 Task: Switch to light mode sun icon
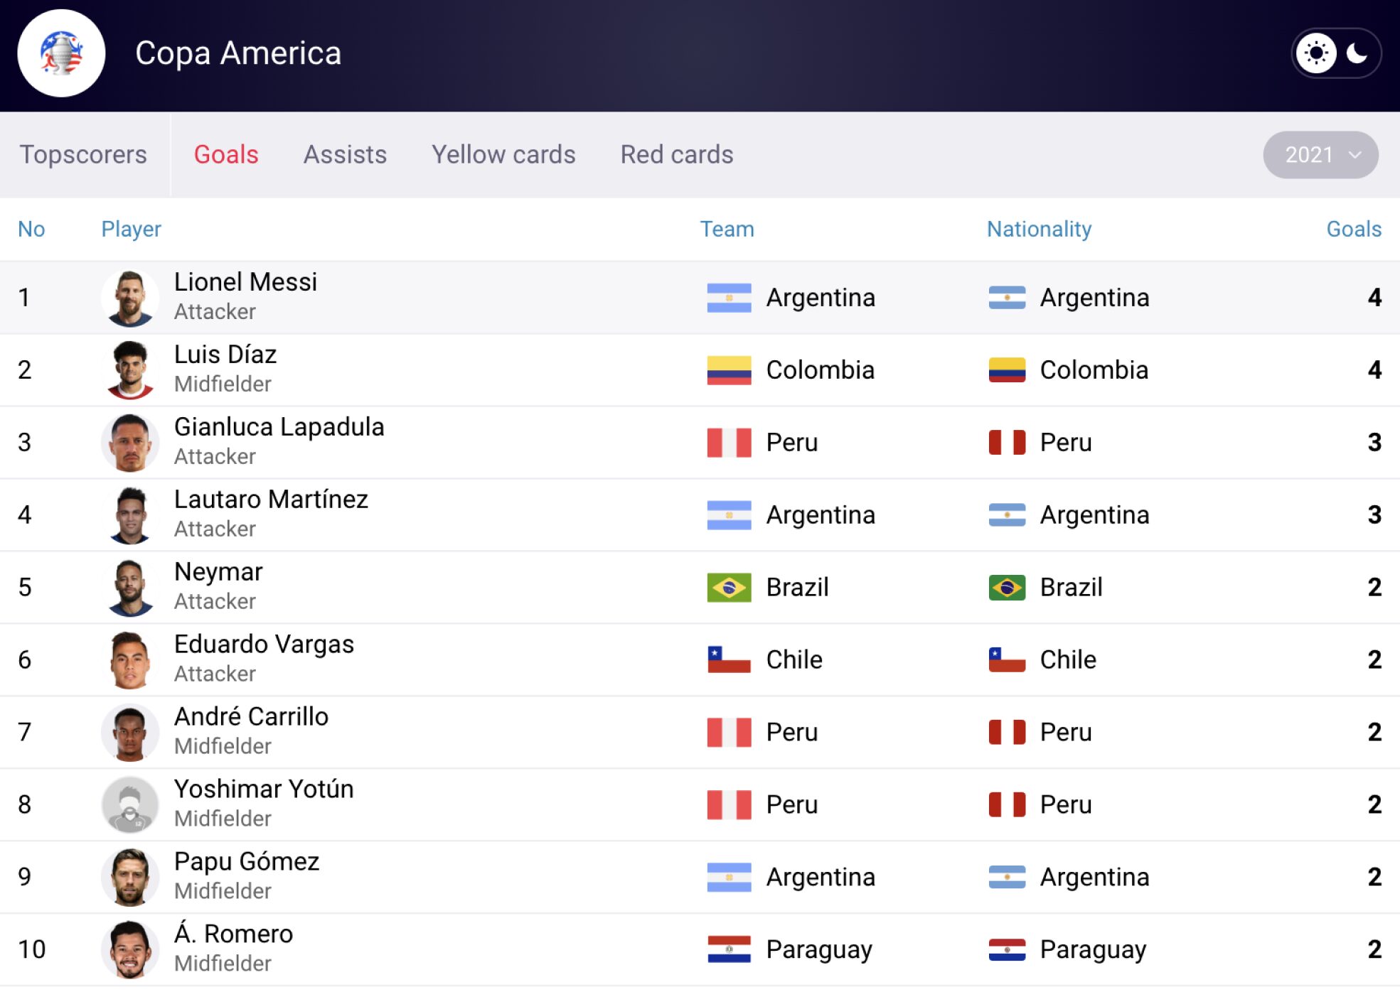click(1316, 53)
